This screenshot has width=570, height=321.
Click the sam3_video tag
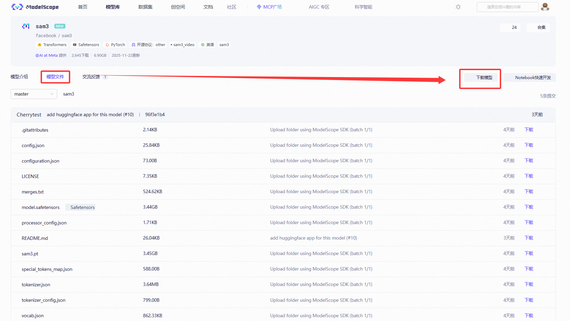183,45
